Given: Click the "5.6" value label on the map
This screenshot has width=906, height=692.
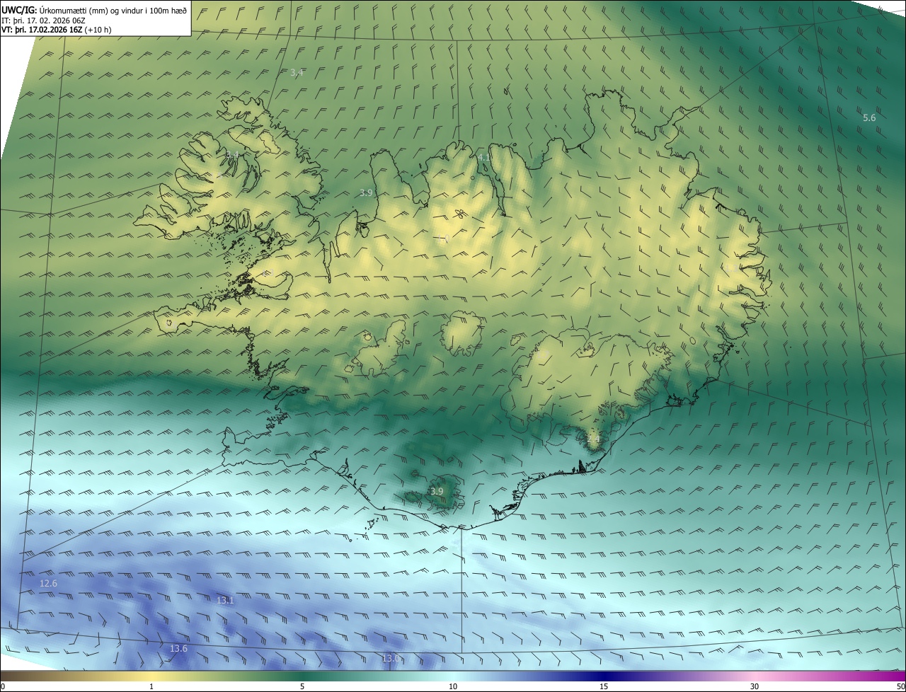Looking at the screenshot, I should point(869,118).
